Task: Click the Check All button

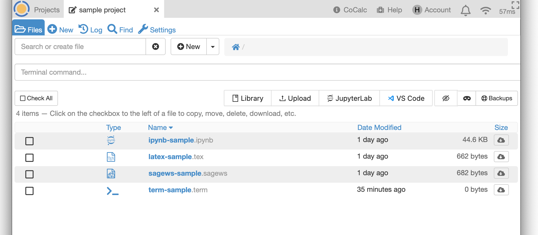Action: (36, 98)
